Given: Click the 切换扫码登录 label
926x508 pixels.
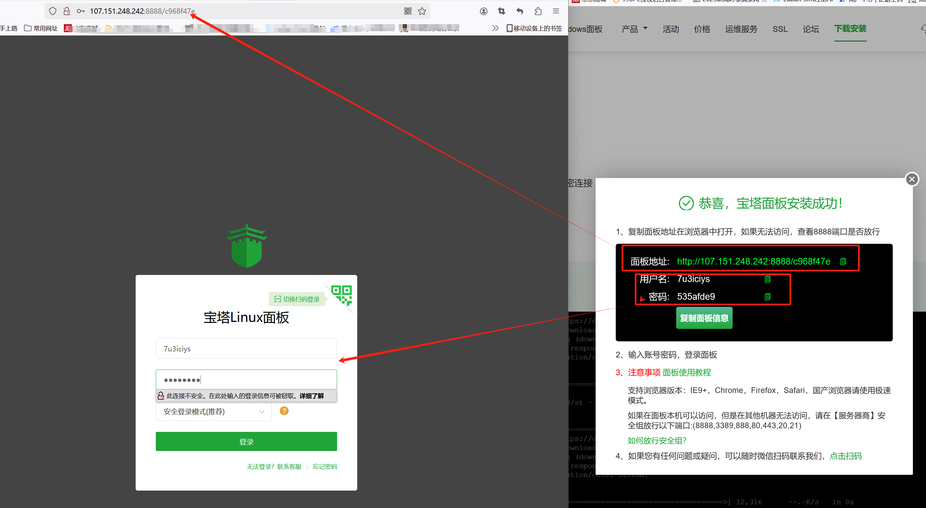Looking at the screenshot, I should (x=297, y=299).
